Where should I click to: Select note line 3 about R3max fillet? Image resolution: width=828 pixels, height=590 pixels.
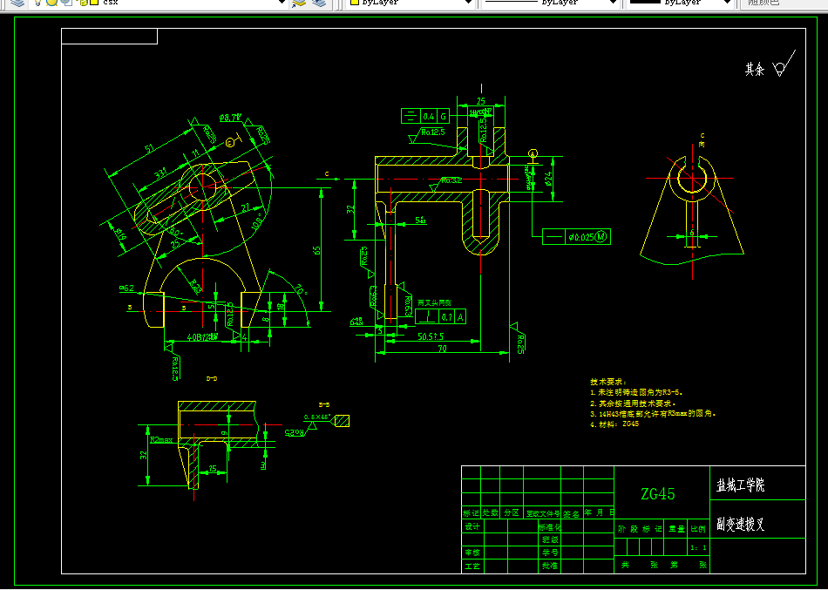click(x=653, y=414)
